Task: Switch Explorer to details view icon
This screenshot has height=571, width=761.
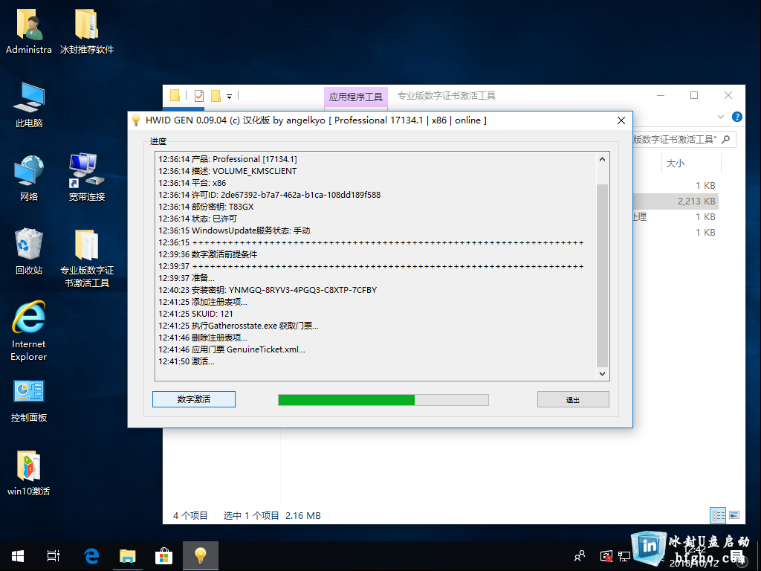Action: pyautogui.click(x=719, y=515)
